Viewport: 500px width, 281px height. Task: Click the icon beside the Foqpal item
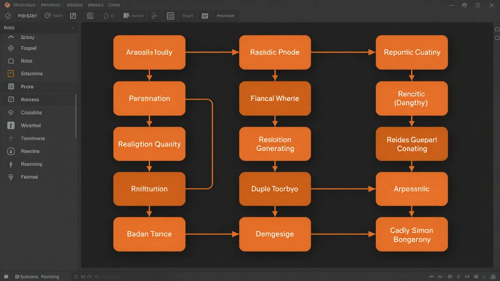[x=11, y=48]
